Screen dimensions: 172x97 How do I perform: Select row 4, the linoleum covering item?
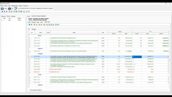pos(99,46)
